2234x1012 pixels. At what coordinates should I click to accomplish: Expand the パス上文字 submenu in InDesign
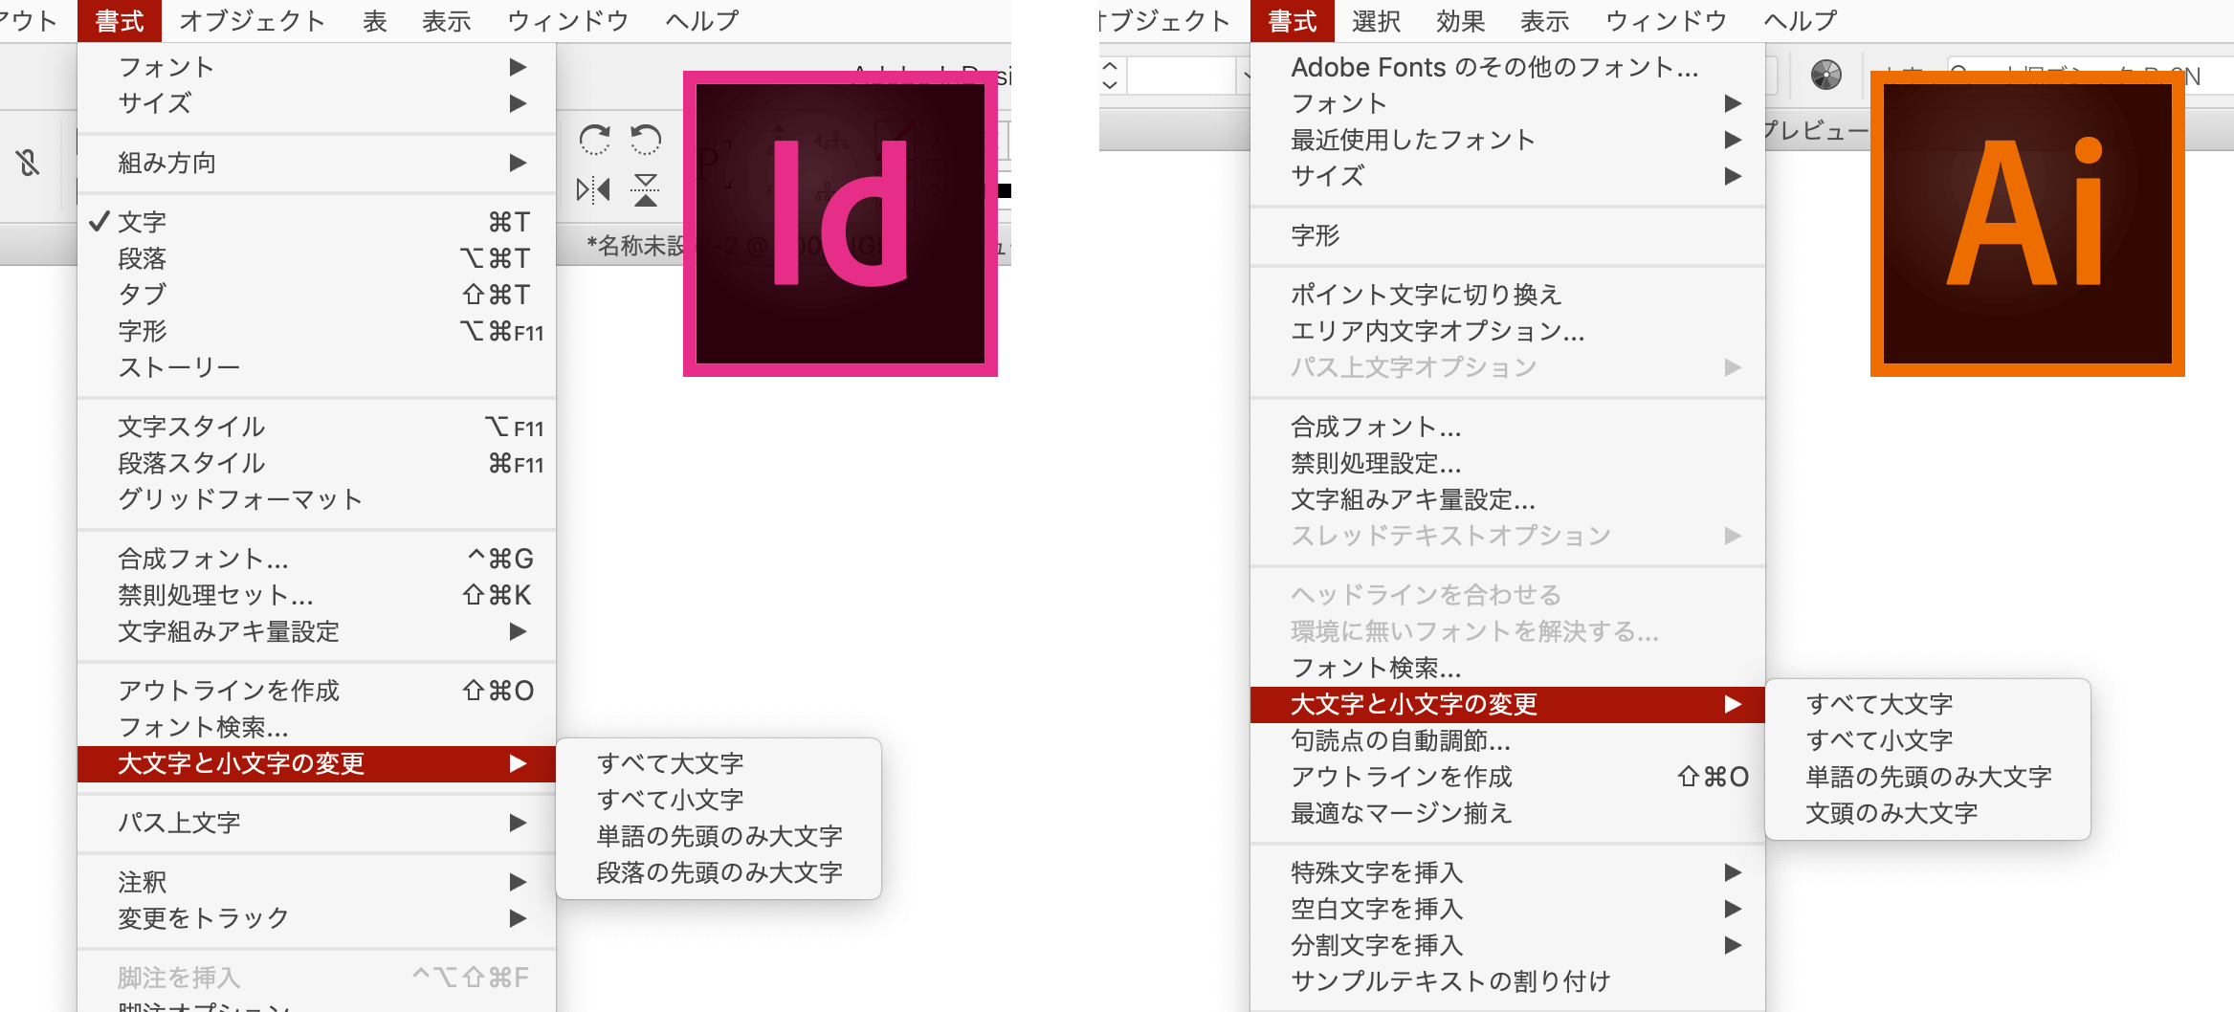click(x=317, y=823)
